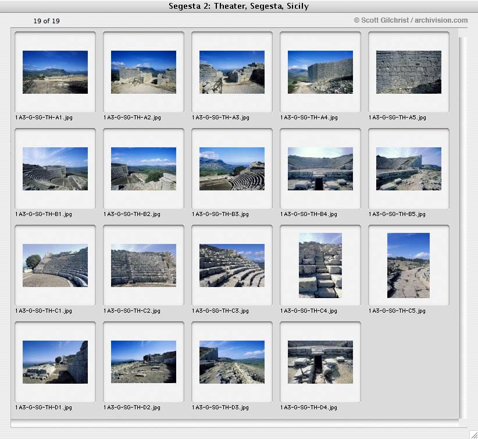The image size is (478, 439).
Task: Click filename label 1A3-G-SG-TH-C2.jpg
Action: pyautogui.click(x=132, y=311)
